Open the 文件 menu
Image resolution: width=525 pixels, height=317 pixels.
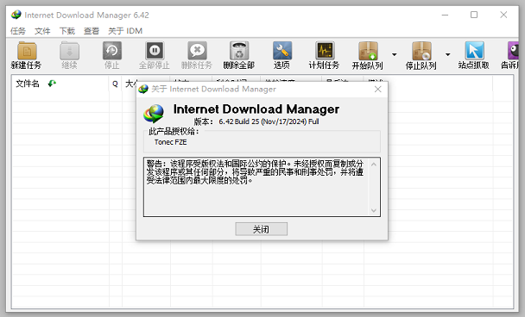42,31
